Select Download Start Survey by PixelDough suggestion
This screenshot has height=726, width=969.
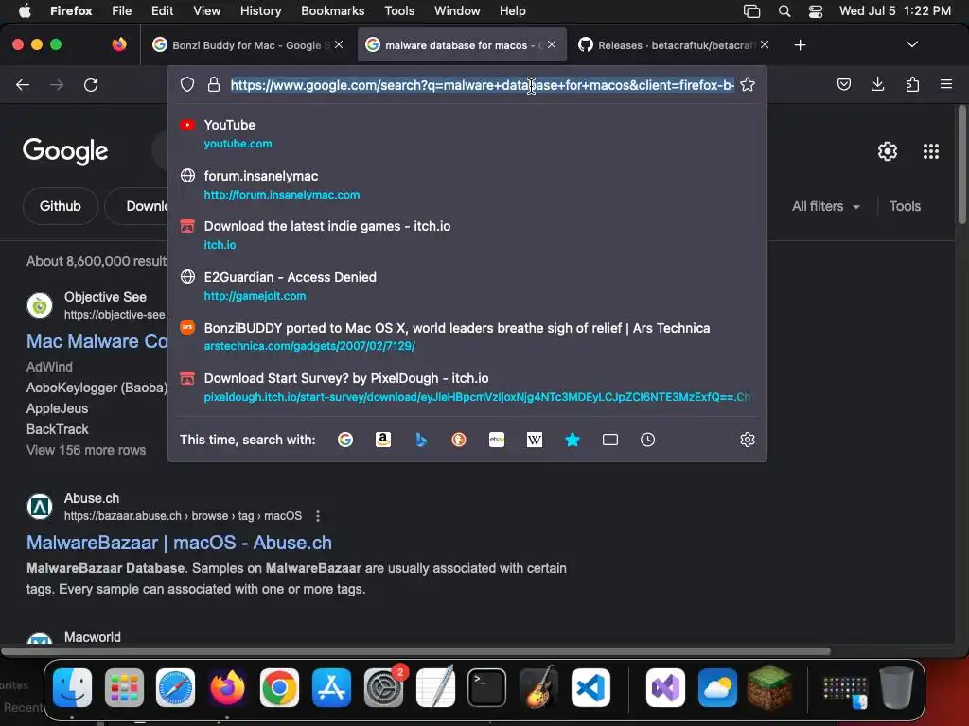[467, 388]
